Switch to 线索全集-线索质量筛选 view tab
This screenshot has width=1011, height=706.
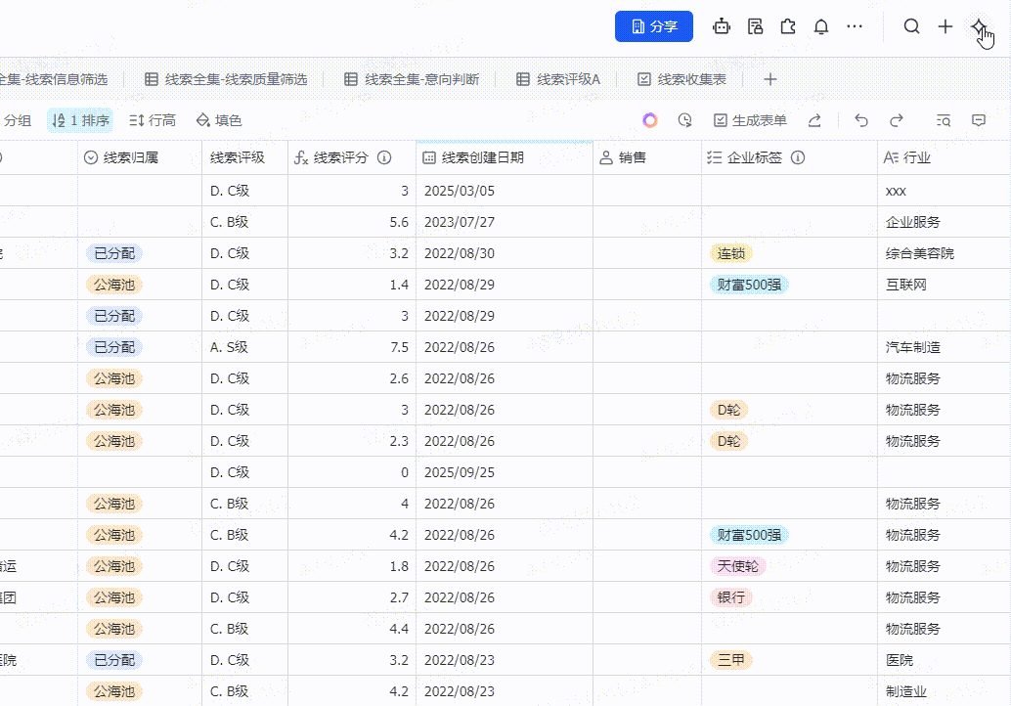pos(226,79)
